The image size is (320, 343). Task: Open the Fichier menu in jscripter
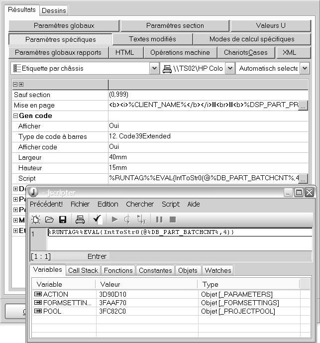(x=80, y=204)
